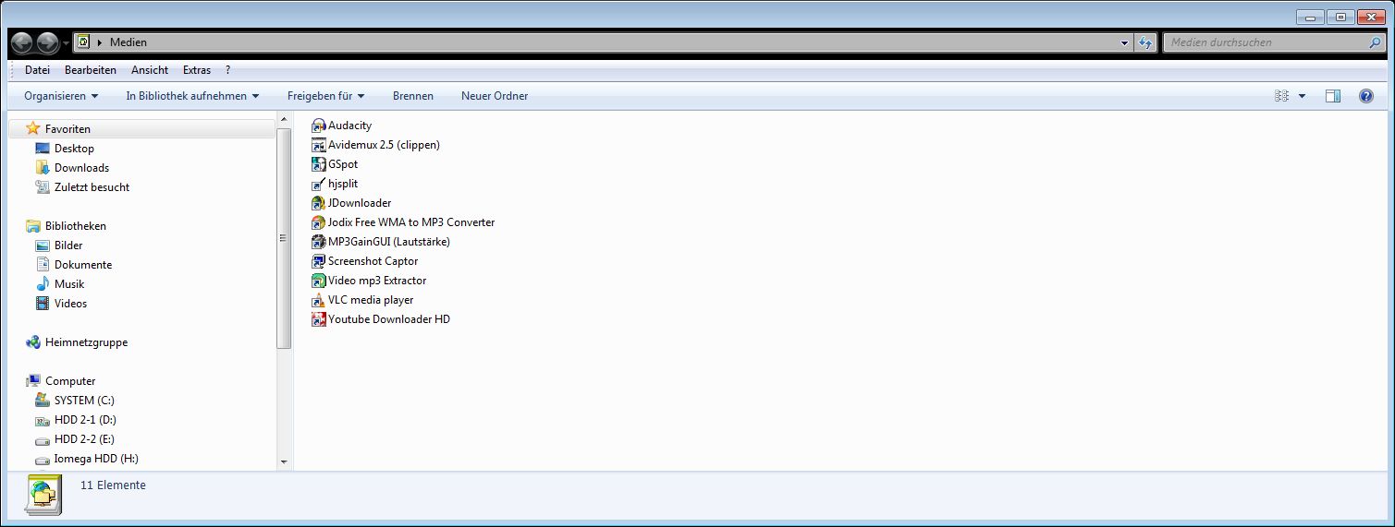
Task: Click the change view icon
Action: (x=1281, y=96)
